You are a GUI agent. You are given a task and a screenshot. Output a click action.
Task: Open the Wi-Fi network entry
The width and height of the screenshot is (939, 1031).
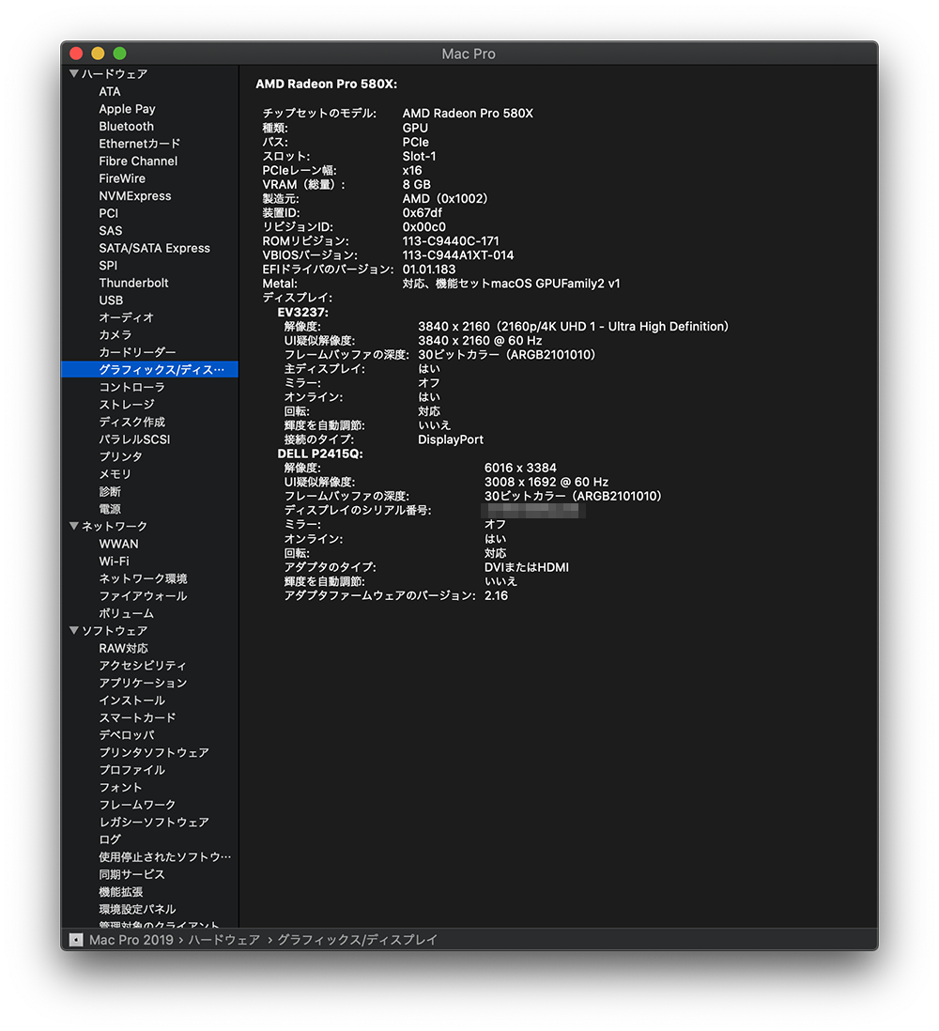point(114,562)
